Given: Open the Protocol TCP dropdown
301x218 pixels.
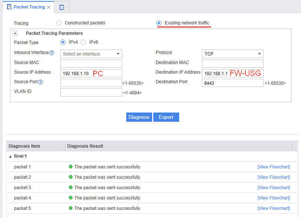Looking at the screenshot, I should click(x=233, y=54).
